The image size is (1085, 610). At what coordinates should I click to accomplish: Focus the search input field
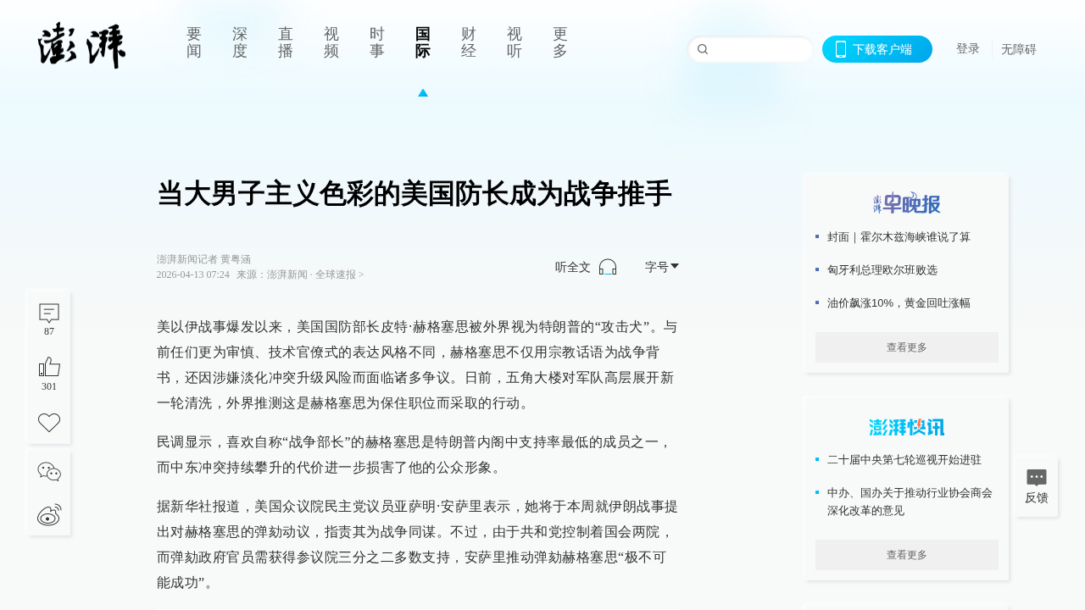(759, 49)
